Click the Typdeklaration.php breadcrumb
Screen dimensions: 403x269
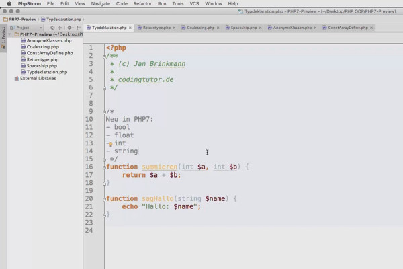coord(64,20)
